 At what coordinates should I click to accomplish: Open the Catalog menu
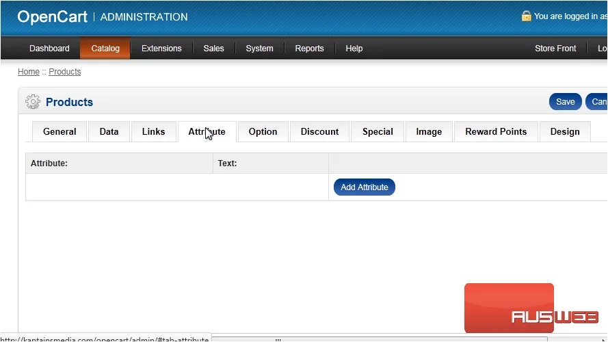(x=105, y=49)
